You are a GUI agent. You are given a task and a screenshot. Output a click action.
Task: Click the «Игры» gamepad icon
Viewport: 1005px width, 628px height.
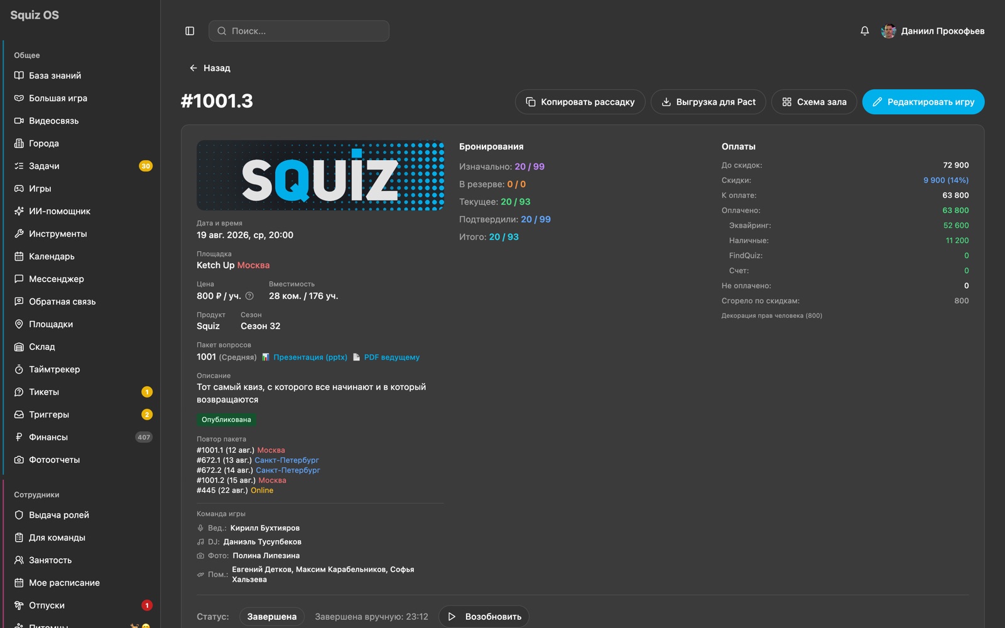(19, 188)
